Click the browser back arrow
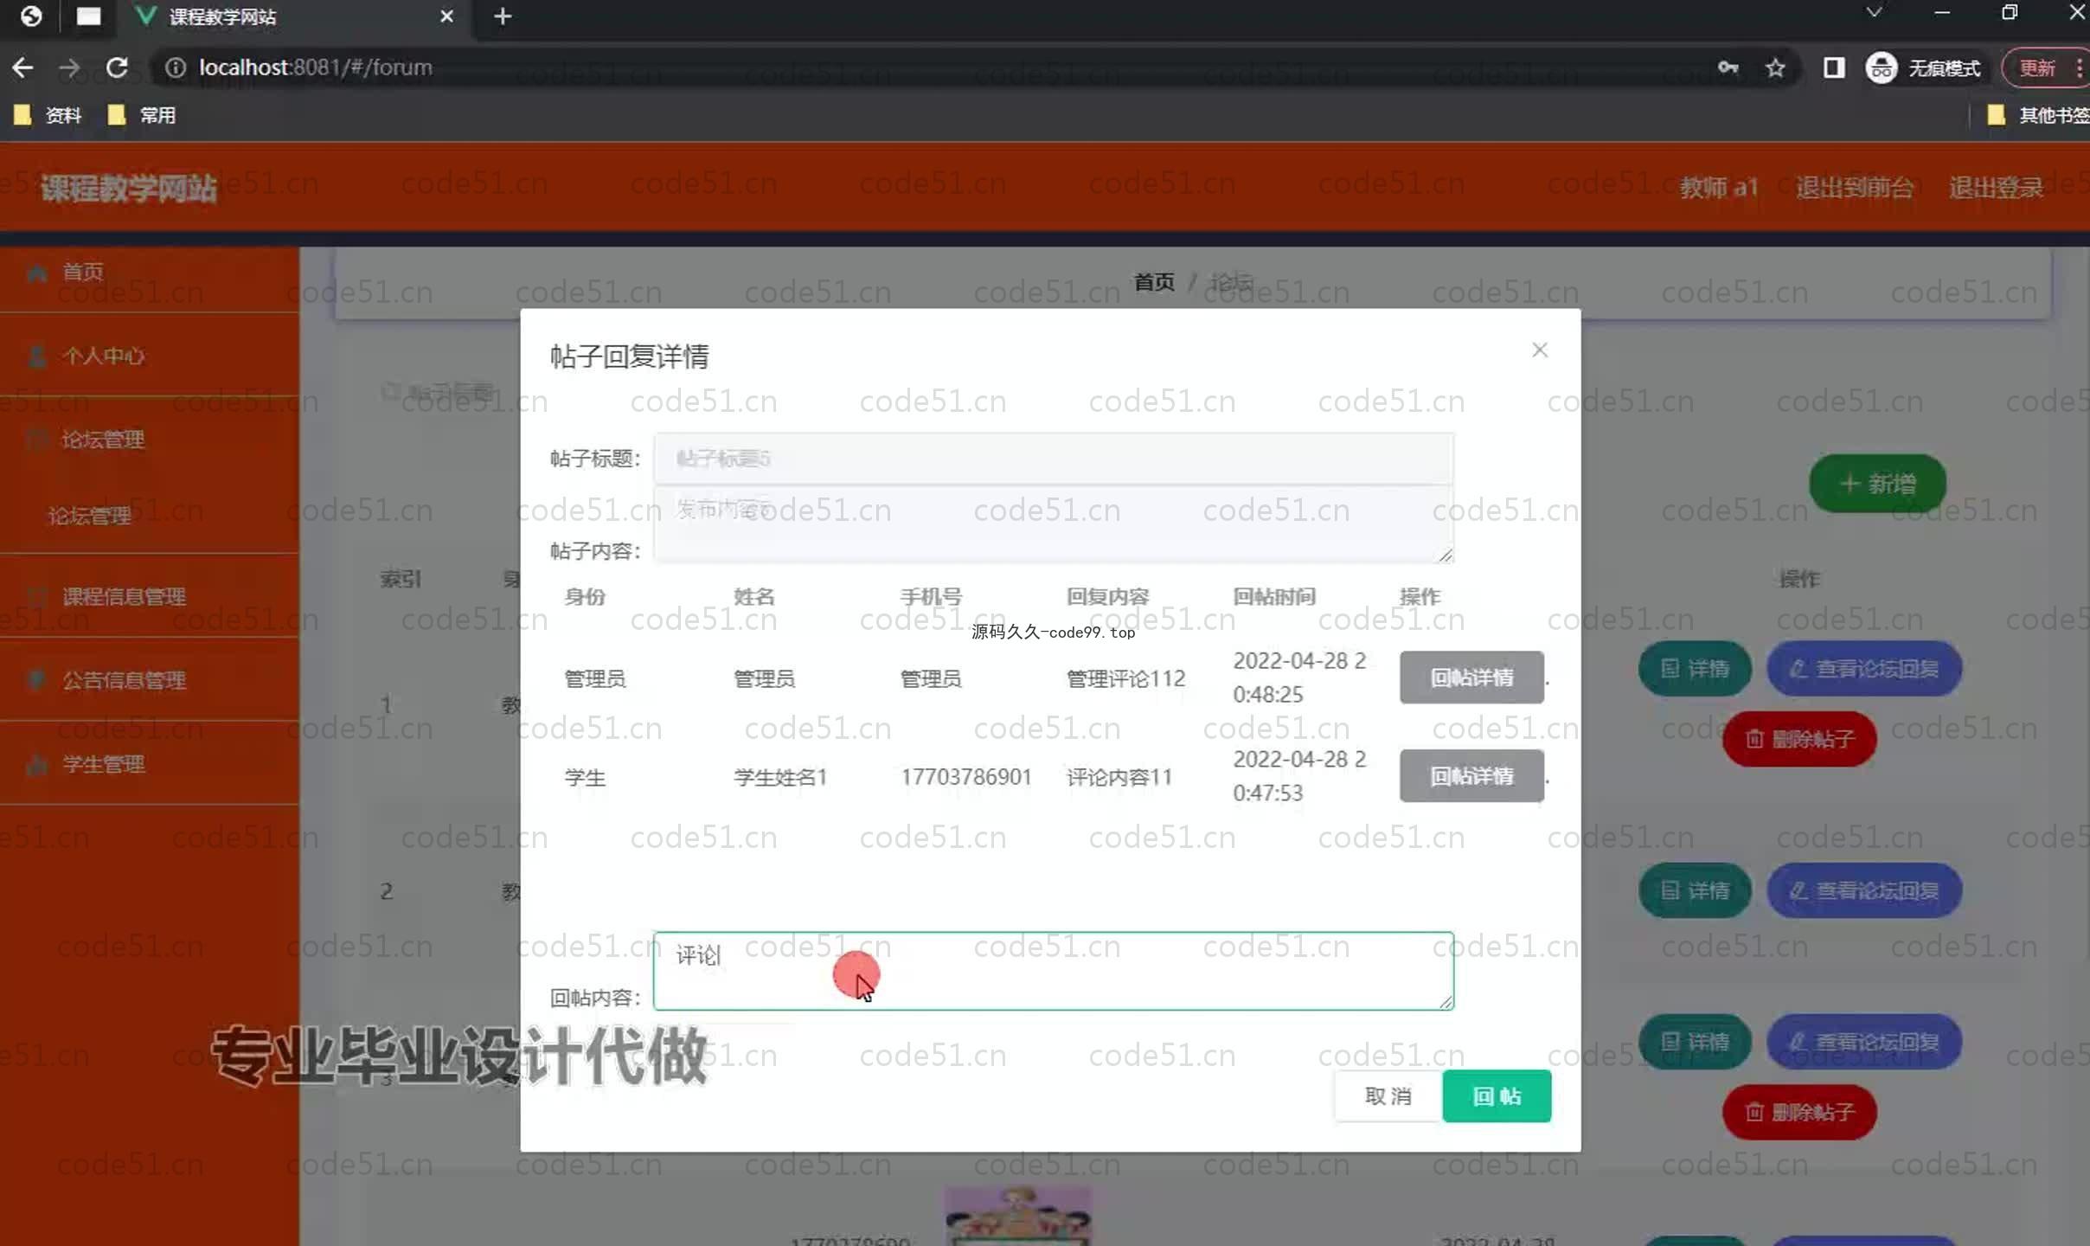The width and height of the screenshot is (2090, 1246). [x=23, y=67]
